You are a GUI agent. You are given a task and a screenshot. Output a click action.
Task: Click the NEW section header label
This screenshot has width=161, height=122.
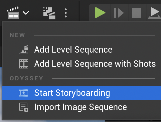tap(17, 35)
